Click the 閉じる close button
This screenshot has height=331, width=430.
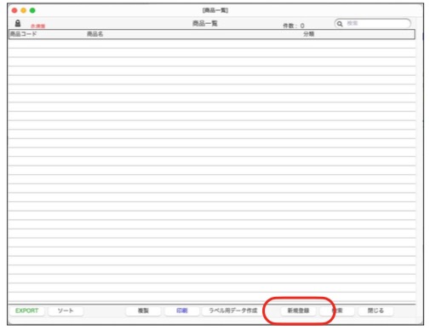(376, 311)
